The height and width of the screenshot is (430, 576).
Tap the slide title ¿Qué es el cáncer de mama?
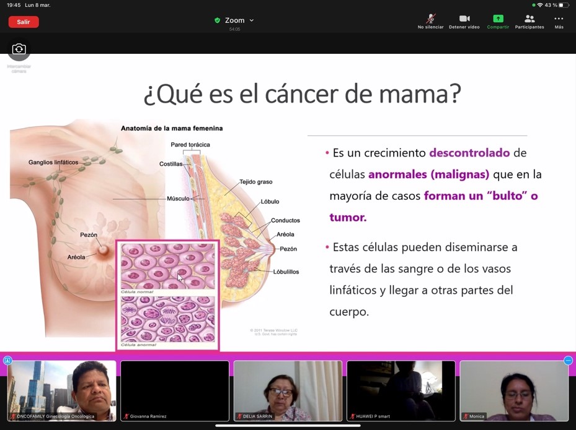point(302,94)
